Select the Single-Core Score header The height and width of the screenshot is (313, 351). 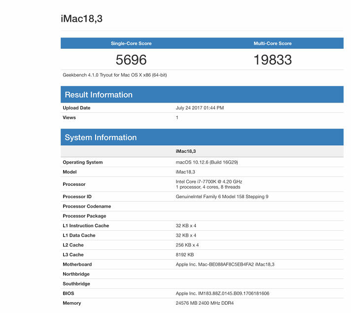click(131, 43)
